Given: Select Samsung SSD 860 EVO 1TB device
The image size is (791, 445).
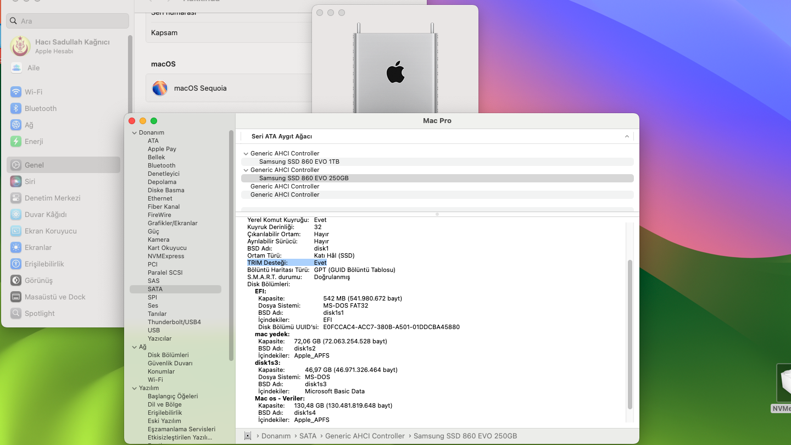Looking at the screenshot, I should point(299,162).
